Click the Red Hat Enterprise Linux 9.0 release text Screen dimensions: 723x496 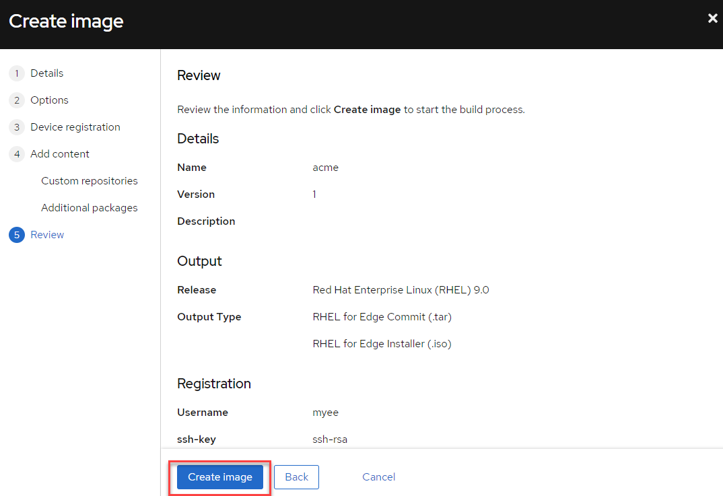click(x=401, y=289)
